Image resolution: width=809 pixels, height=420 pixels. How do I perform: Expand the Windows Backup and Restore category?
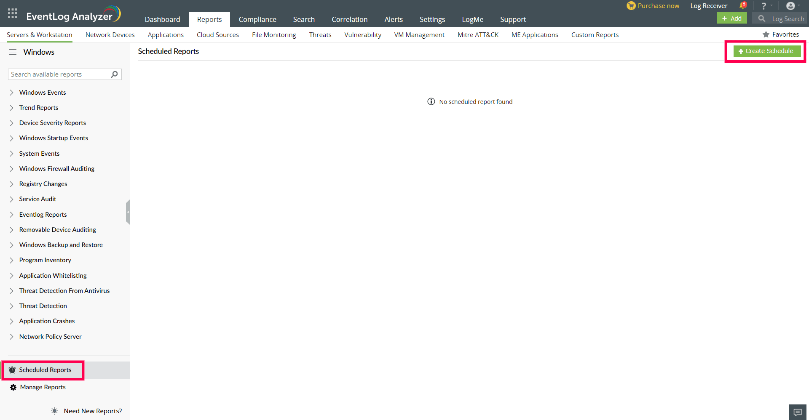click(11, 245)
